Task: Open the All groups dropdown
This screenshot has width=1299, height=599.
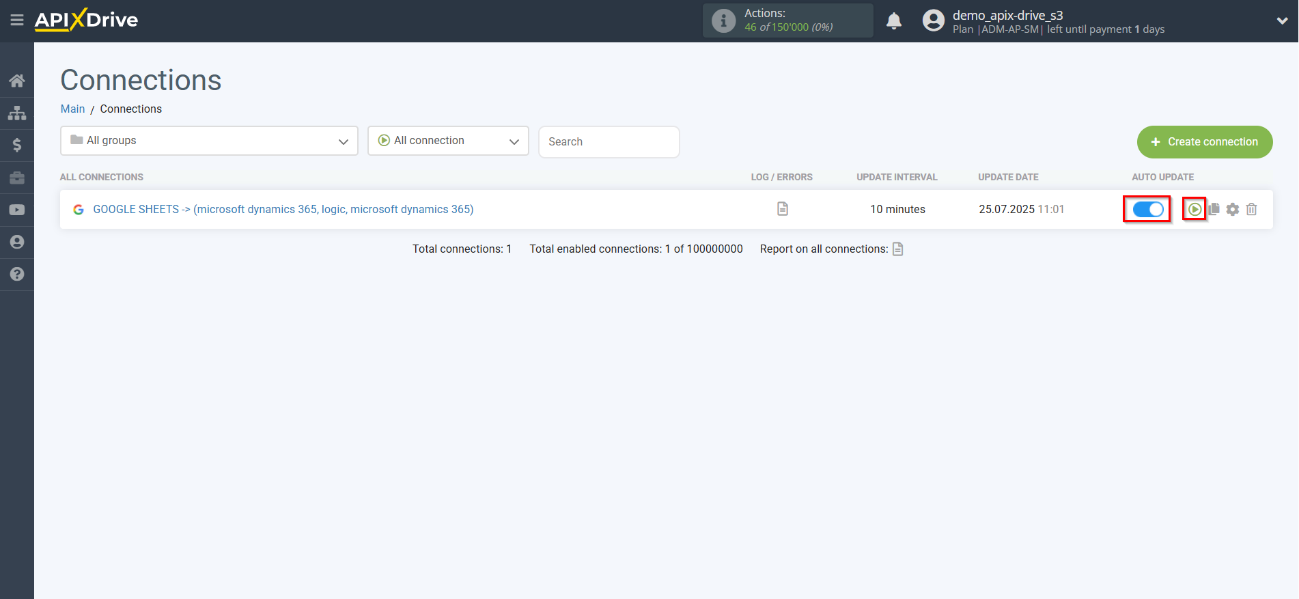Action: (209, 141)
